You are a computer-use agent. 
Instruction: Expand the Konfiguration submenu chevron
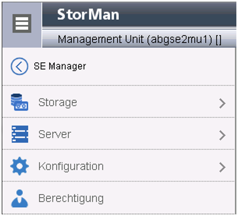(x=222, y=167)
